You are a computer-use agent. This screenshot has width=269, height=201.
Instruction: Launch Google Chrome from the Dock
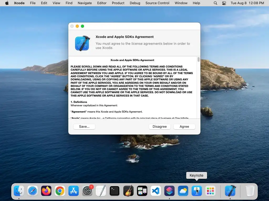click(60, 191)
